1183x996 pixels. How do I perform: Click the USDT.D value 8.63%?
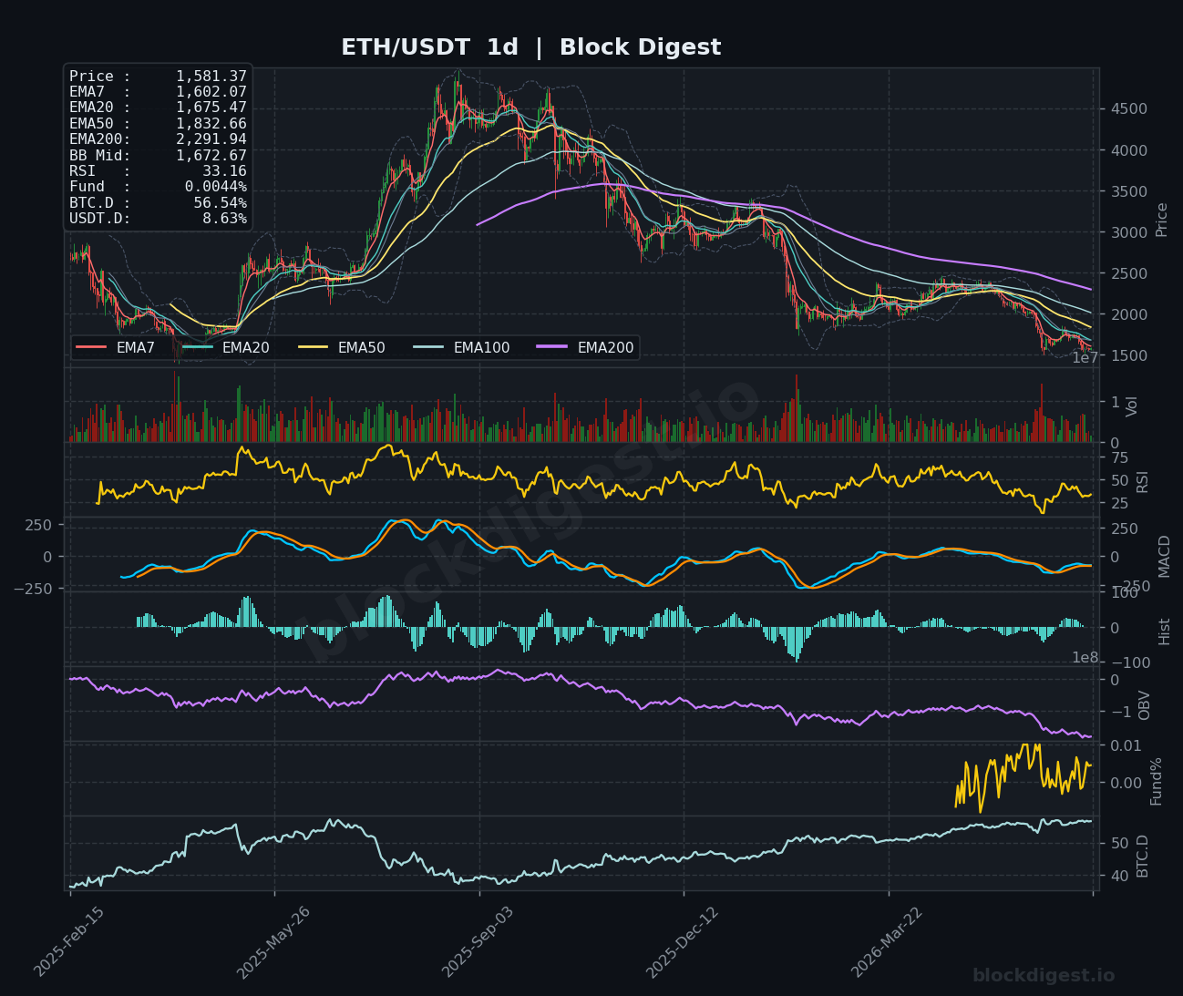(x=224, y=219)
